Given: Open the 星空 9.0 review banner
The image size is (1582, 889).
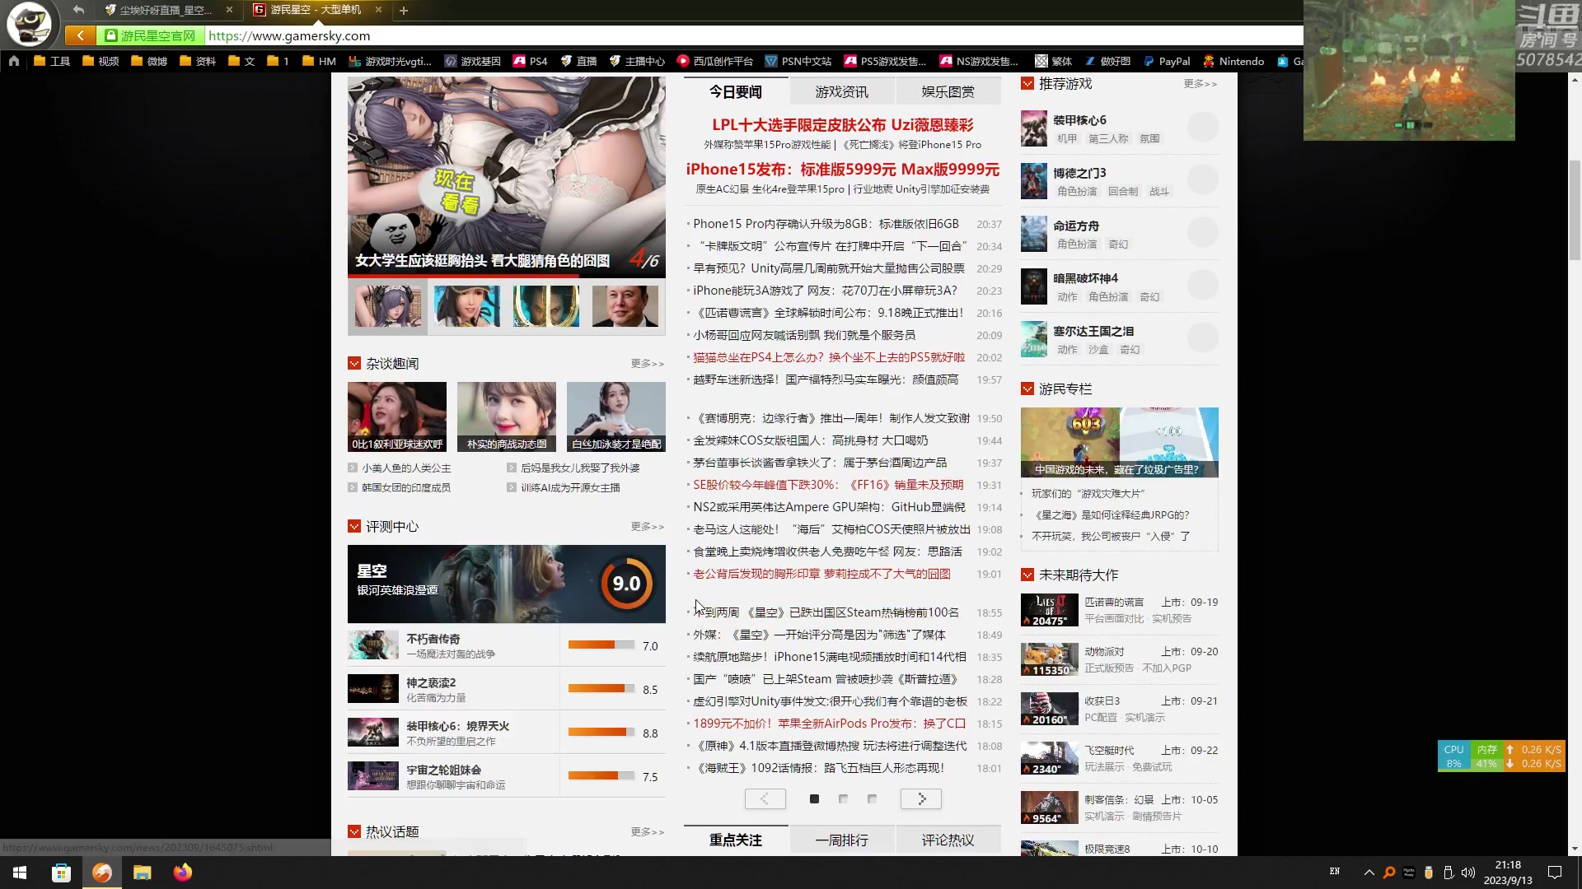Looking at the screenshot, I should [x=506, y=584].
